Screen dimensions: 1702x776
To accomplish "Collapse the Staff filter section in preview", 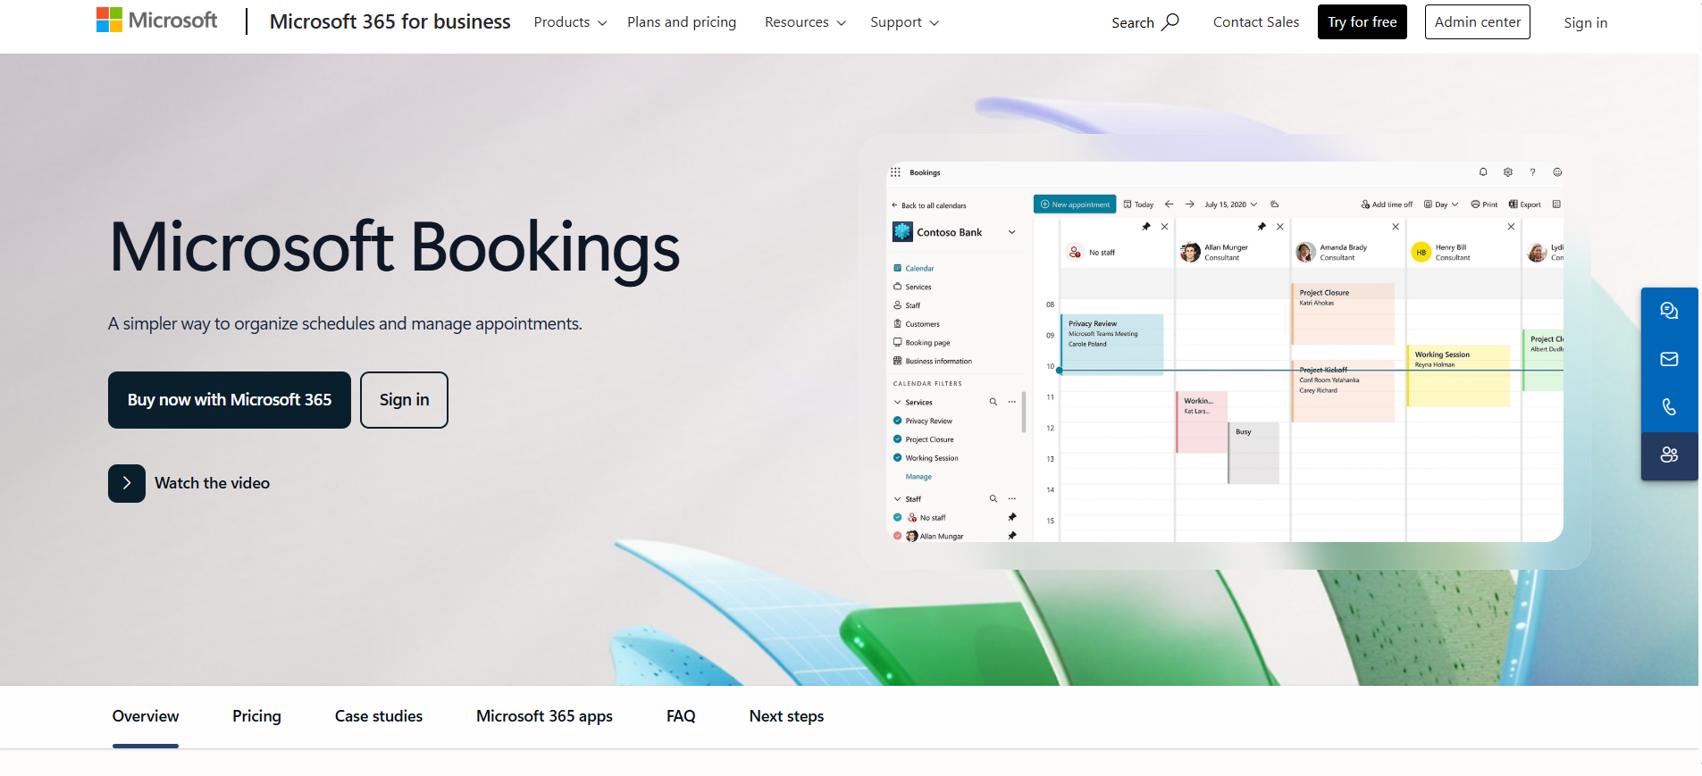I will 898,498.
